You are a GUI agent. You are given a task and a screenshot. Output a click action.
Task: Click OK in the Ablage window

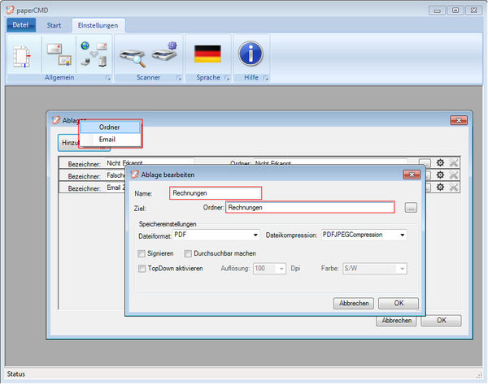click(x=441, y=321)
